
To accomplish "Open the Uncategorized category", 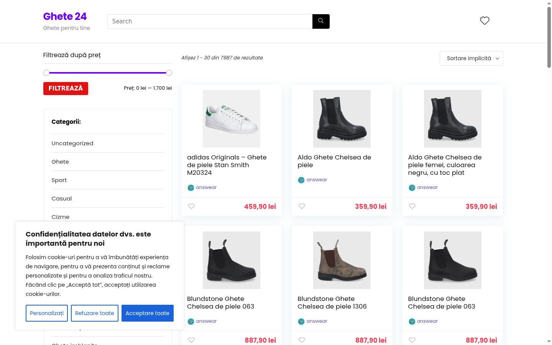I will [72, 143].
